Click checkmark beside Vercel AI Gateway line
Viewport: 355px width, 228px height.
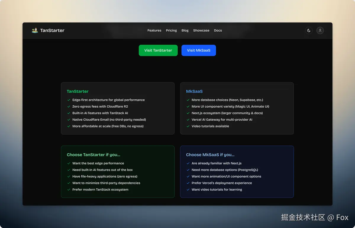pos(188,120)
